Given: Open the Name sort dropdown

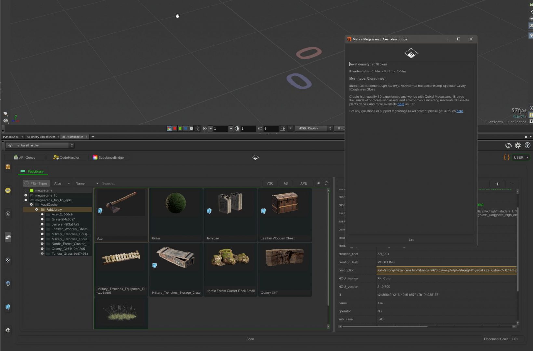Looking at the screenshot, I should 87,183.
